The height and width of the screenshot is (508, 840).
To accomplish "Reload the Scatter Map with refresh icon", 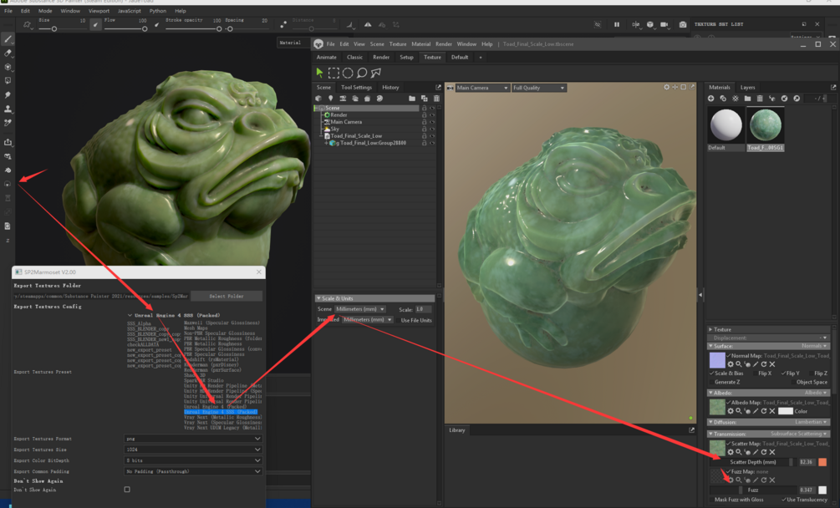I will point(764,452).
